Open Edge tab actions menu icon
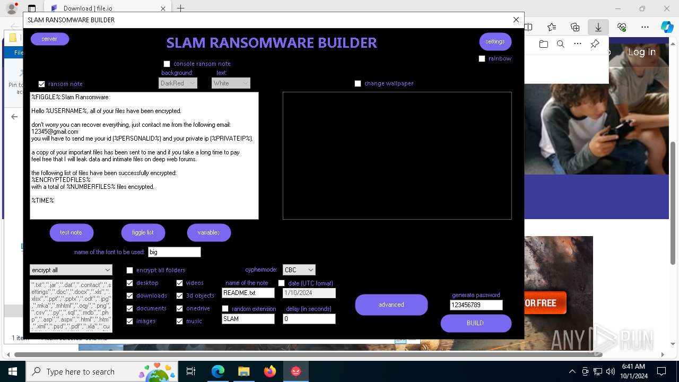The height and width of the screenshot is (382, 679). (x=32, y=8)
